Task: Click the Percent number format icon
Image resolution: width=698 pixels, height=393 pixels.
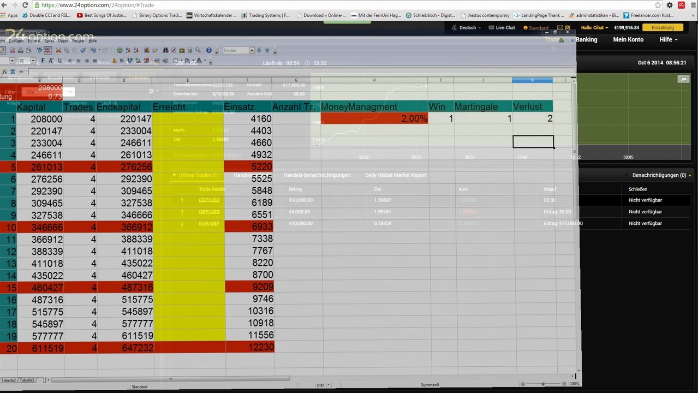Action: (x=122, y=61)
